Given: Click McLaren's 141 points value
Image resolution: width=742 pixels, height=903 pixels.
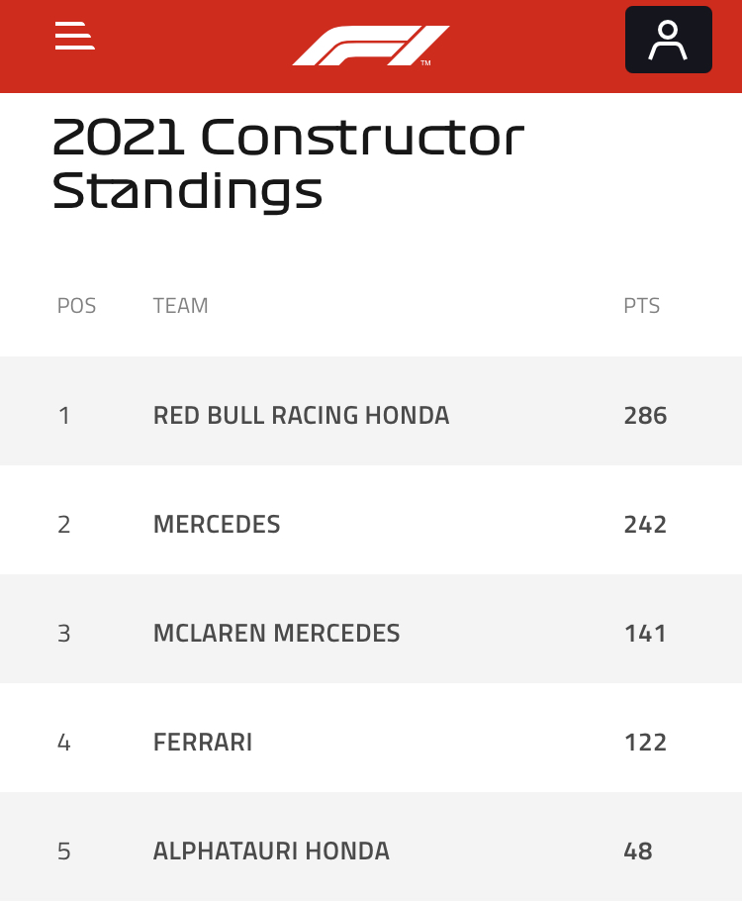Looking at the screenshot, I should click(645, 634).
